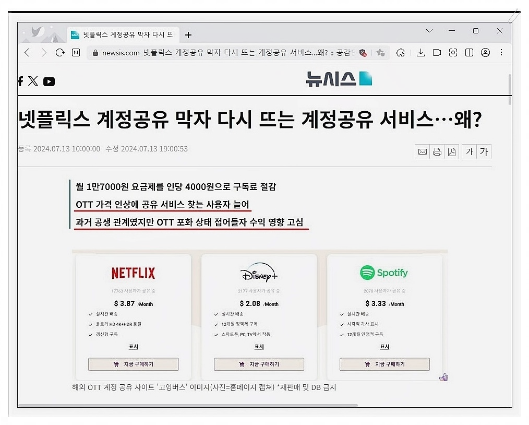Click 스마트폰, PC, TV에서 작동 feature line
This screenshot has width=529, height=425.
pyautogui.click(x=246, y=334)
